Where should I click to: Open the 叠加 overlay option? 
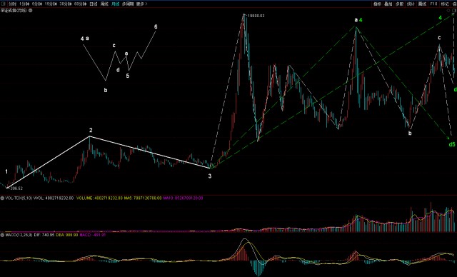(388, 4)
